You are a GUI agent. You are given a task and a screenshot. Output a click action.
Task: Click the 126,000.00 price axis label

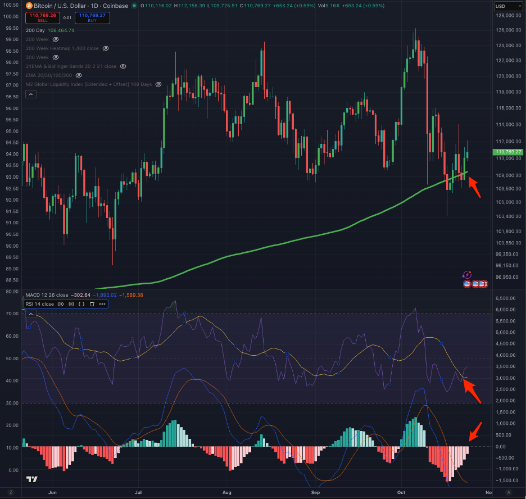click(509, 30)
